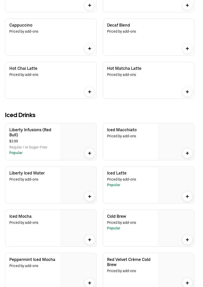Add Peppermint Iced Mocha with plus icon
The height and width of the screenshot is (287, 203).
[x=90, y=283]
